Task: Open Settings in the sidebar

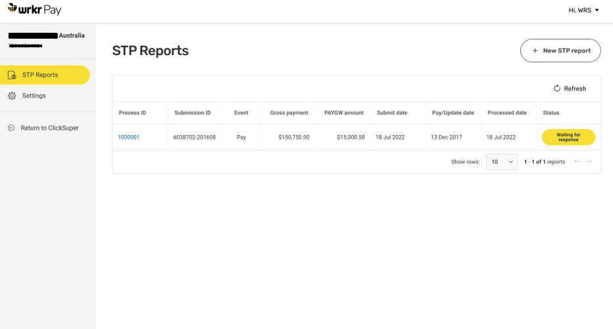Action: pyautogui.click(x=34, y=96)
